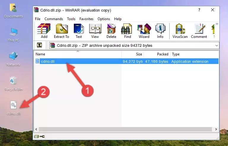Click the WinRAR help question mark button
Viewport: 228px width, 146px height.
tap(199, 10)
